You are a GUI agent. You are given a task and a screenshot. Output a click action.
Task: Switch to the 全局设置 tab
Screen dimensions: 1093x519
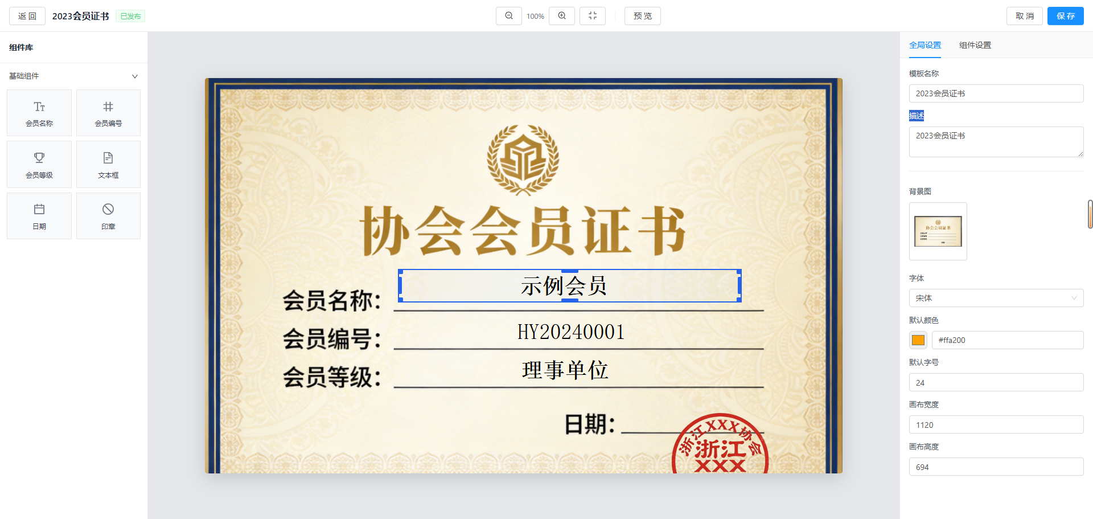[x=924, y=44]
